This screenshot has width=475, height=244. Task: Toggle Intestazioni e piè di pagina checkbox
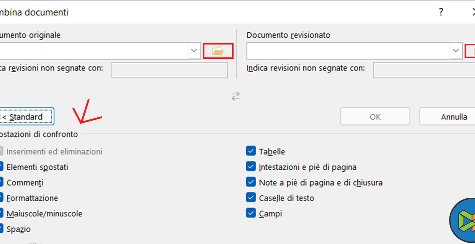pyautogui.click(x=251, y=166)
